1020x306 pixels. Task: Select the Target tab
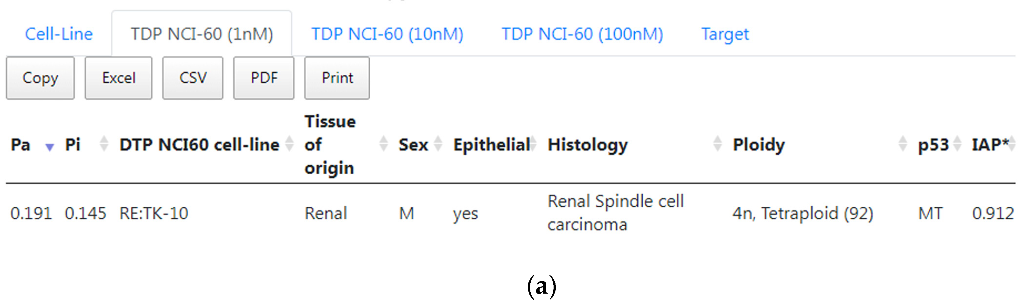pos(725,34)
